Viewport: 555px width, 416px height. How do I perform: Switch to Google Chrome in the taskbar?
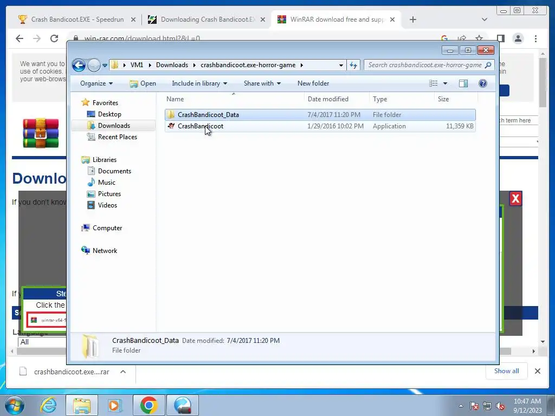point(149,405)
